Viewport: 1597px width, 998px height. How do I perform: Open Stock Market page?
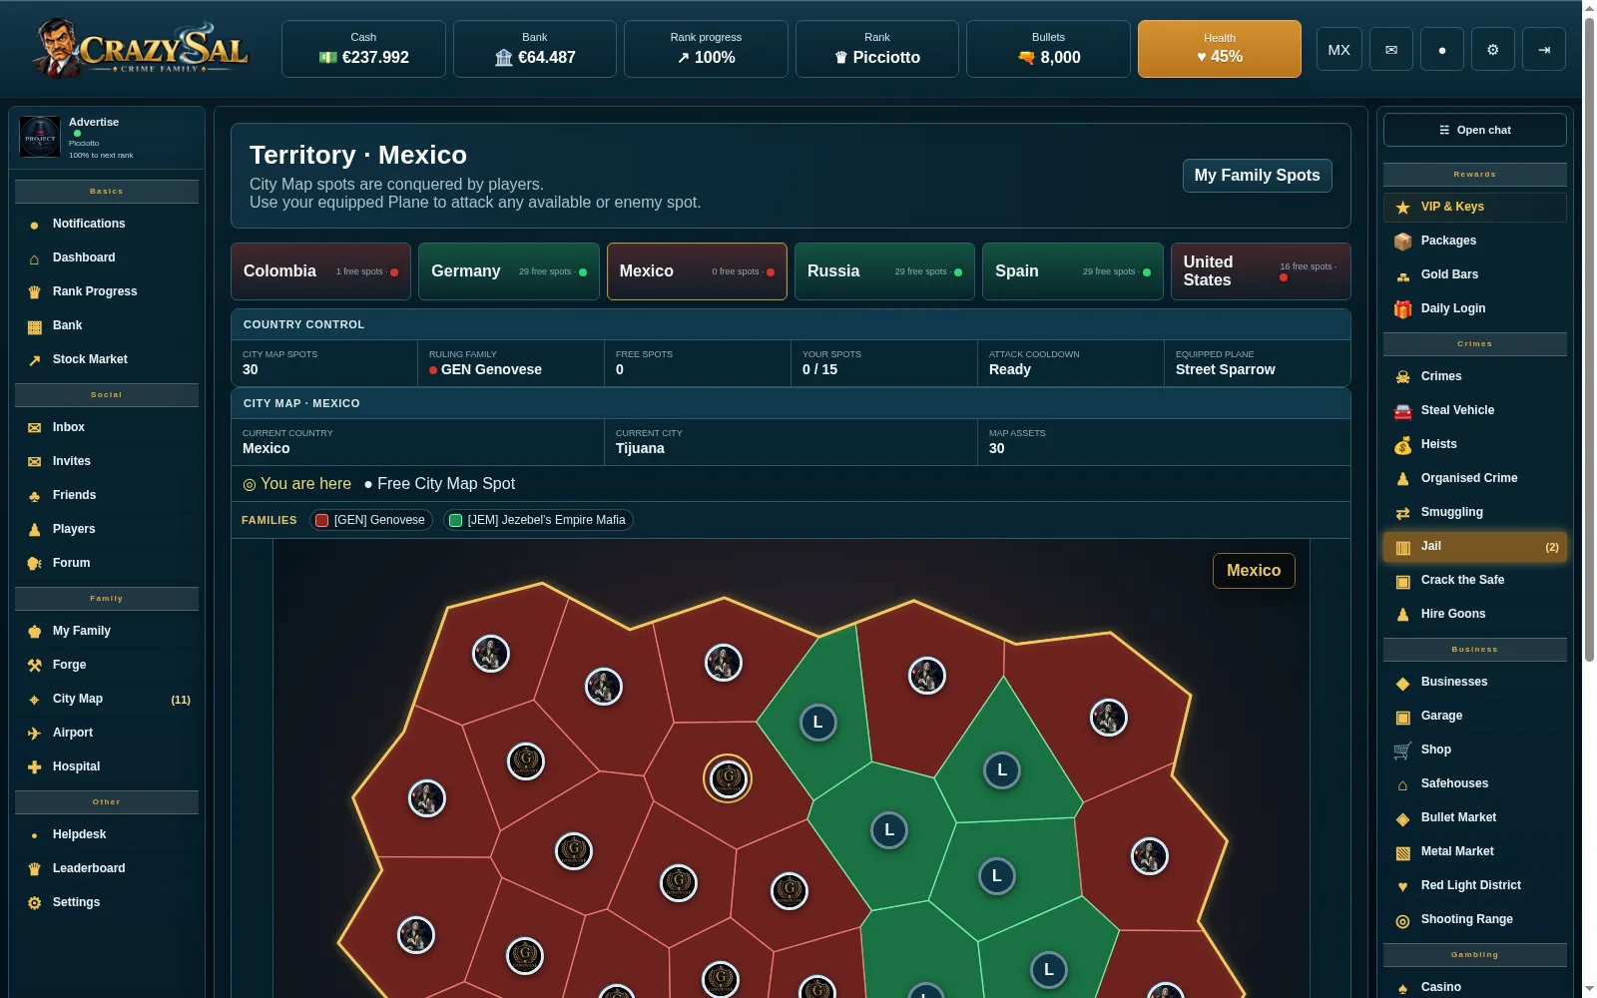tap(107, 359)
